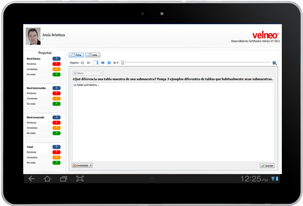Click the green Revisadas badge under Total
This screenshot has width=303, height=206.
(56, 162)
